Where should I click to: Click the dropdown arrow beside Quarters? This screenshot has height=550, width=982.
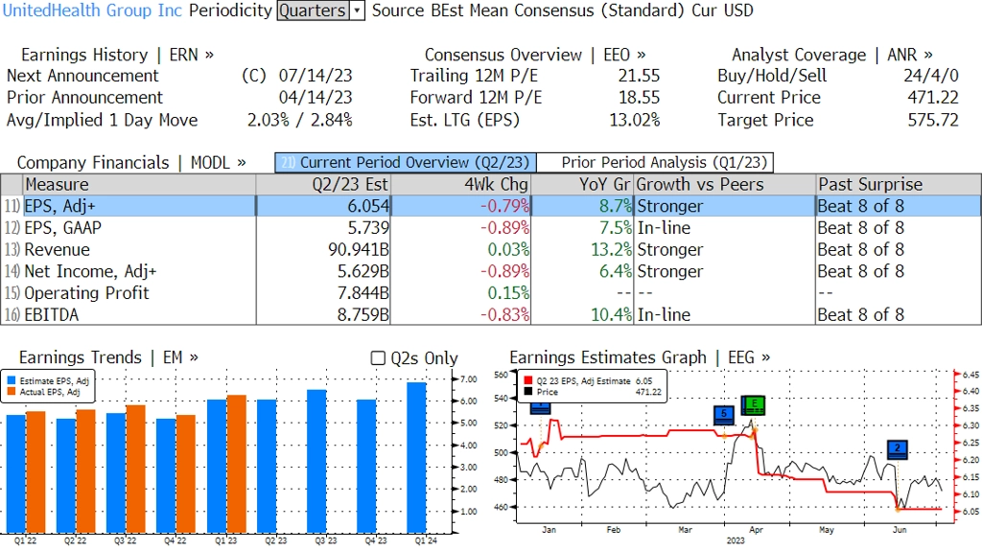(x=358, y=11)
